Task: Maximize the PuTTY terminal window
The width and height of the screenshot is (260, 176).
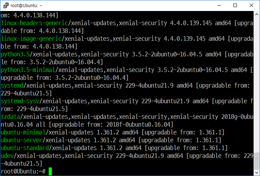Action: click(x=235, y=5)
